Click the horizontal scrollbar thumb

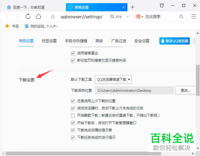point(83,154)
